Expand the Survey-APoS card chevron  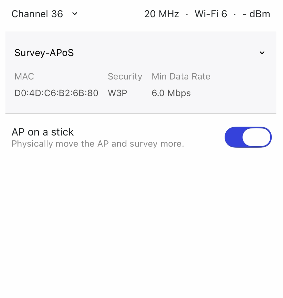[x=262, y=53]
